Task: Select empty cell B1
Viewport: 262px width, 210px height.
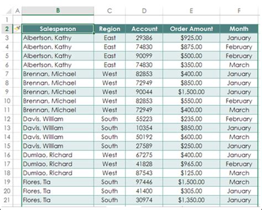Action: (x=57, y=20)
